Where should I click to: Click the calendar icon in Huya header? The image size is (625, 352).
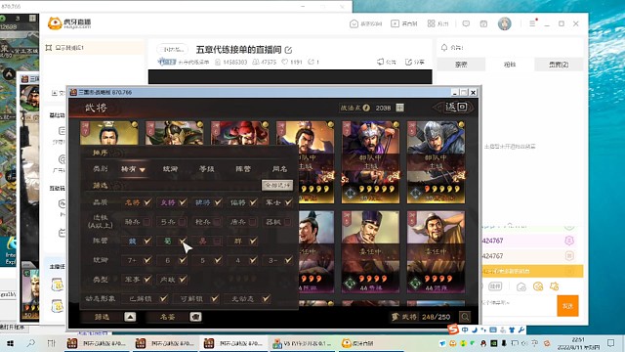point(483,23)
